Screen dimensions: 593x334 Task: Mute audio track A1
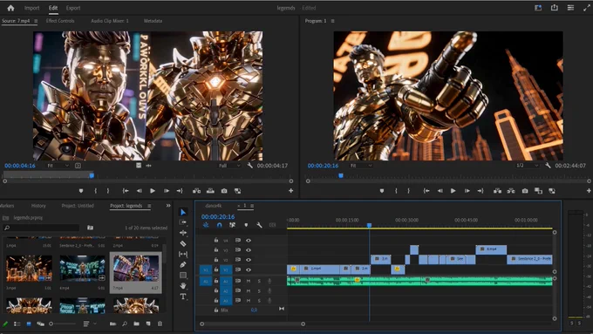249,281
